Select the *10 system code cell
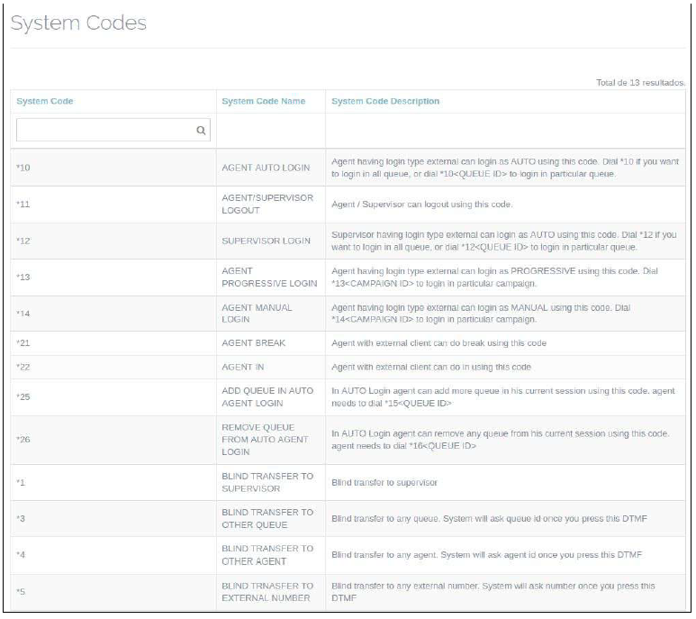The width and height of the screenshot is (696, 619). click(x=24, y=168)
